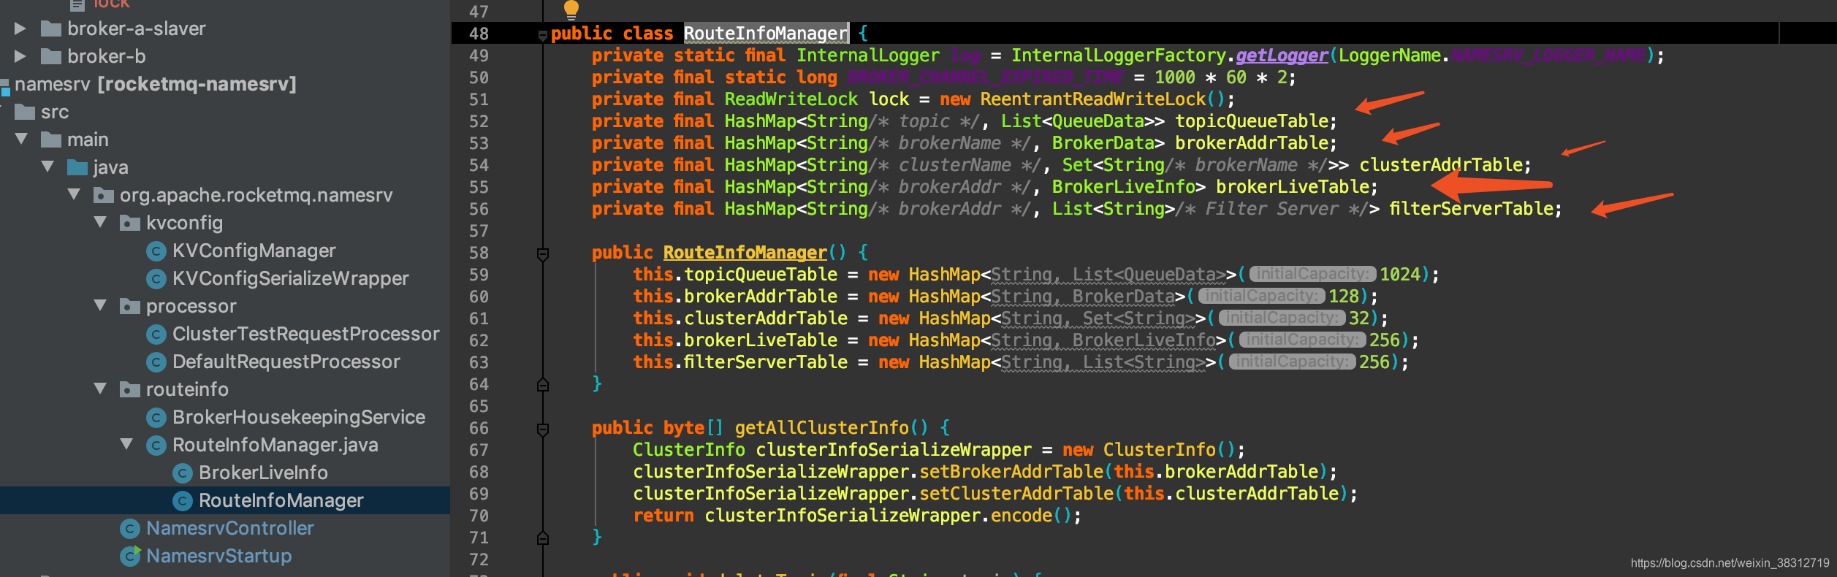Collapse the kvconfig package
Viewport: 1837px width, 577px height.
coord(100,222)
